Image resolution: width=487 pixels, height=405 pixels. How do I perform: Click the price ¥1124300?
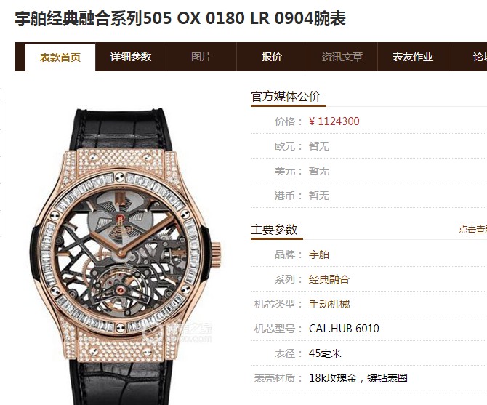tap(334, 121)
